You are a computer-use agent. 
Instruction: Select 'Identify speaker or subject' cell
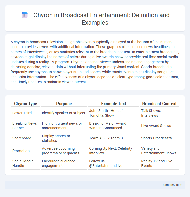(64, 113)
